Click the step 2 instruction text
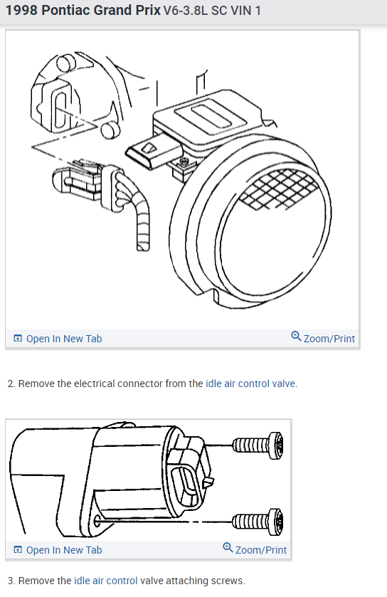Screen dimensions: 387x597 pyautogui.click(x=152, y=384)
